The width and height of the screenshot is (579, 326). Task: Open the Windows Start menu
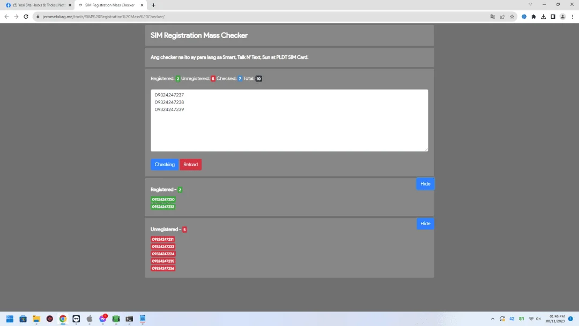click(10, 318)
